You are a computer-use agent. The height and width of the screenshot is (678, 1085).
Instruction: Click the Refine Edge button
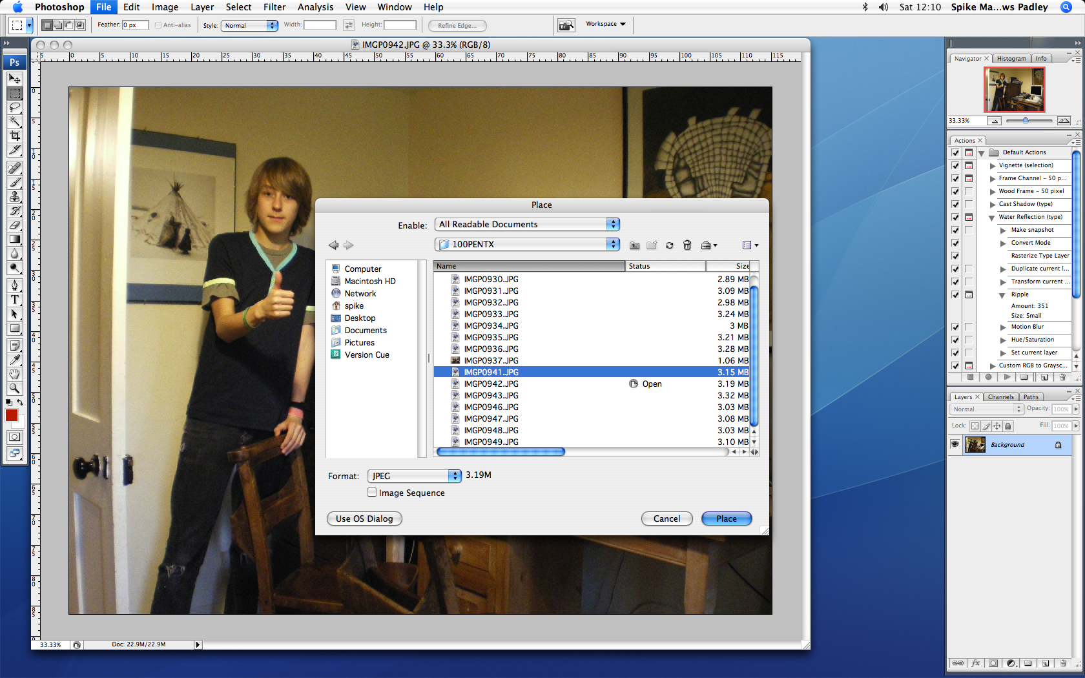[x=457, y=25]
